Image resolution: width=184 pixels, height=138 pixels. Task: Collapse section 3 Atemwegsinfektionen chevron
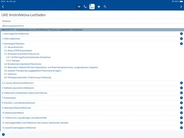point(181,44)
